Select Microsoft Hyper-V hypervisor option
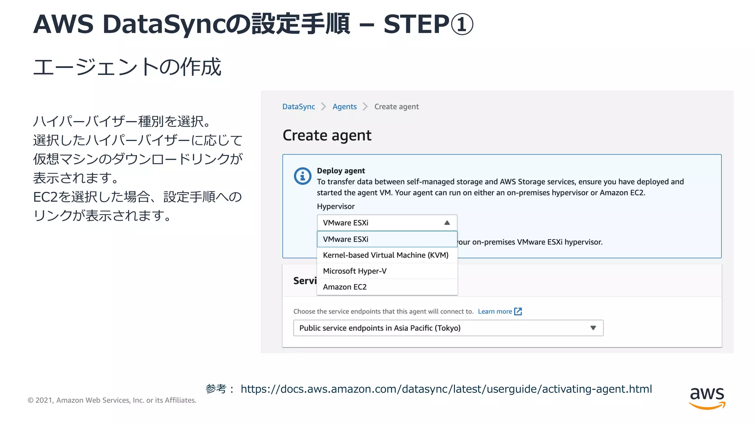This screenshot has height=424, width=755. point(387,271)
